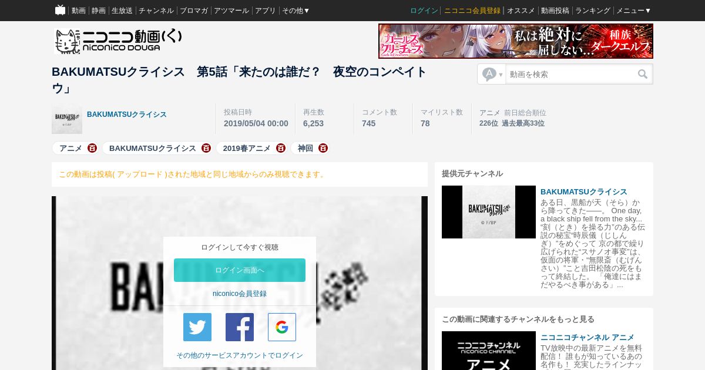Open dictionary icon beside 神回 tag
The image size is (705, 370).
pyautogui.click(x=323, y=148)
